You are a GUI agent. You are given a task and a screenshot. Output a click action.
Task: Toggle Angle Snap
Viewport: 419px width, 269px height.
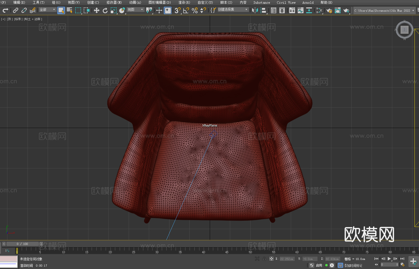[186, 10]
